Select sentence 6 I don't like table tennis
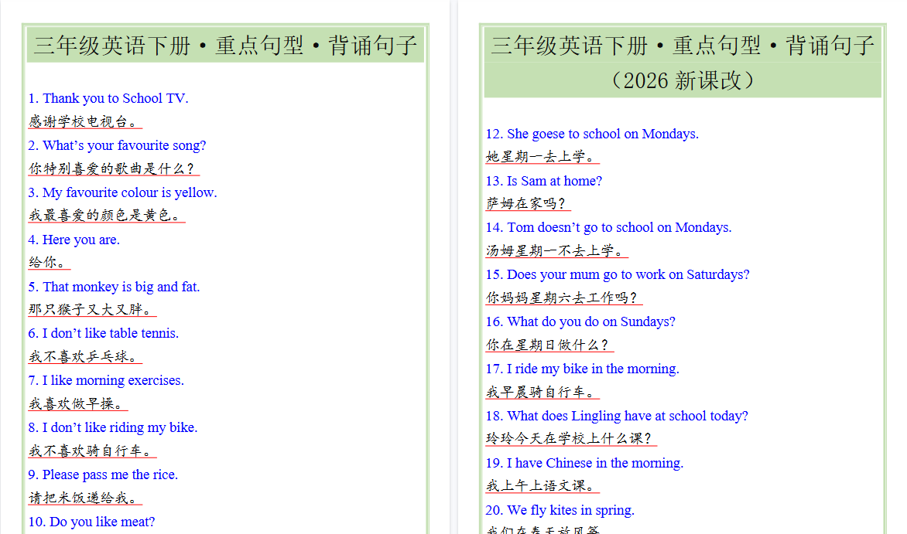907x534 pixels. click(x=104, y=333)
